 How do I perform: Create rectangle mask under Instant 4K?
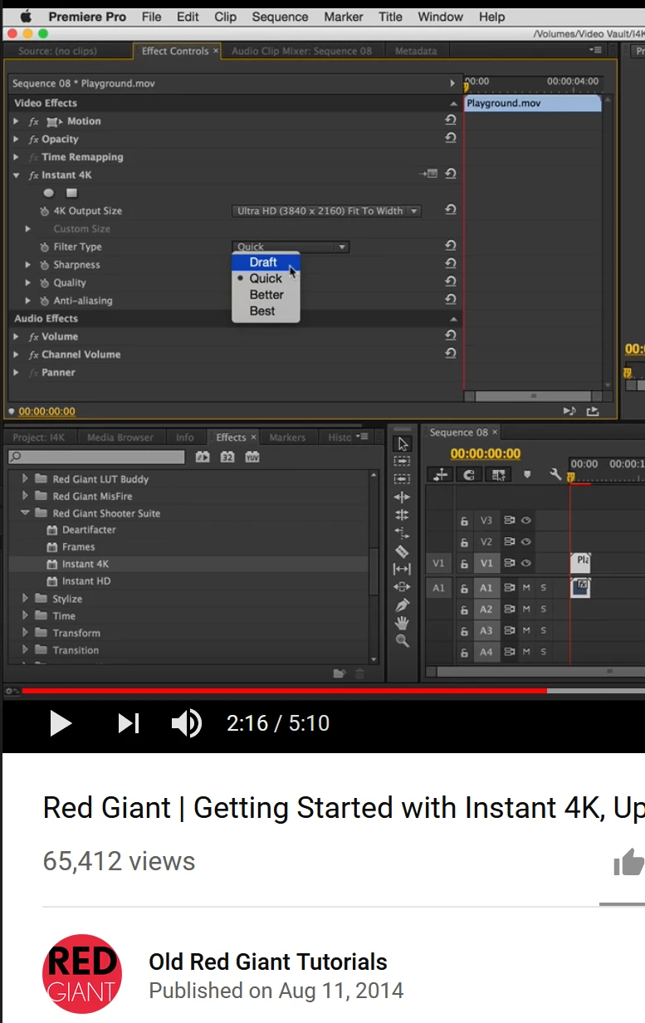(x=71, y=193)
